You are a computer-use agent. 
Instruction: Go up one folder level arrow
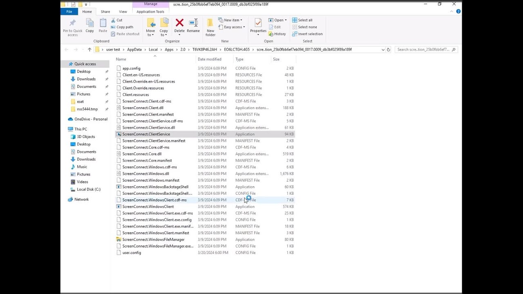click(x=89, y=49)
